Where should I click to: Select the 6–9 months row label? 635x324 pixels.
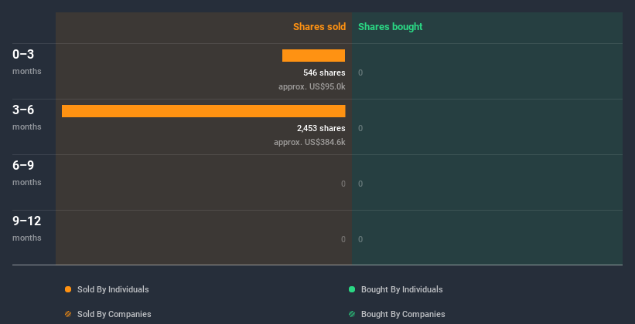pyautogui.click(x=27, y=173)
